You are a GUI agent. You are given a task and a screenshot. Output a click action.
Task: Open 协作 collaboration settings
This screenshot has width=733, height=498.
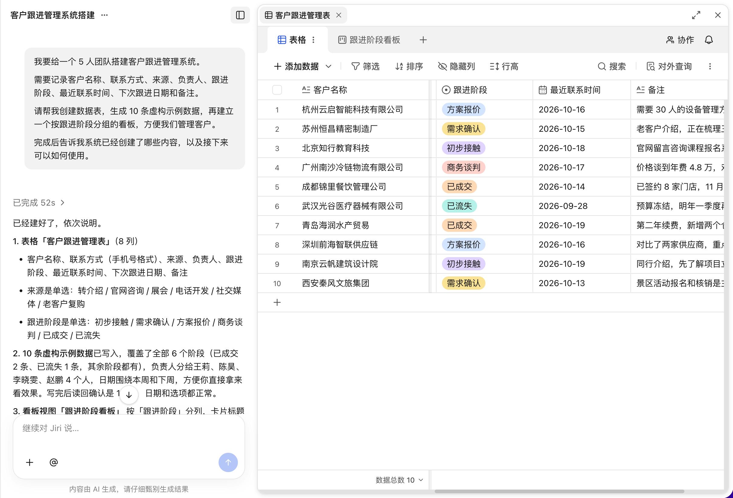pyautogui.click(x=680, y=40)
